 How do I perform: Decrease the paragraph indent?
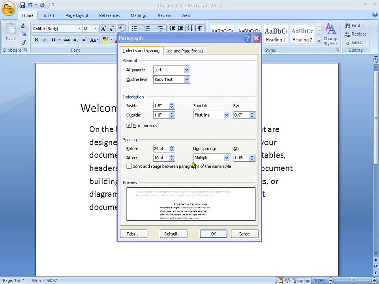pos(172,28)
